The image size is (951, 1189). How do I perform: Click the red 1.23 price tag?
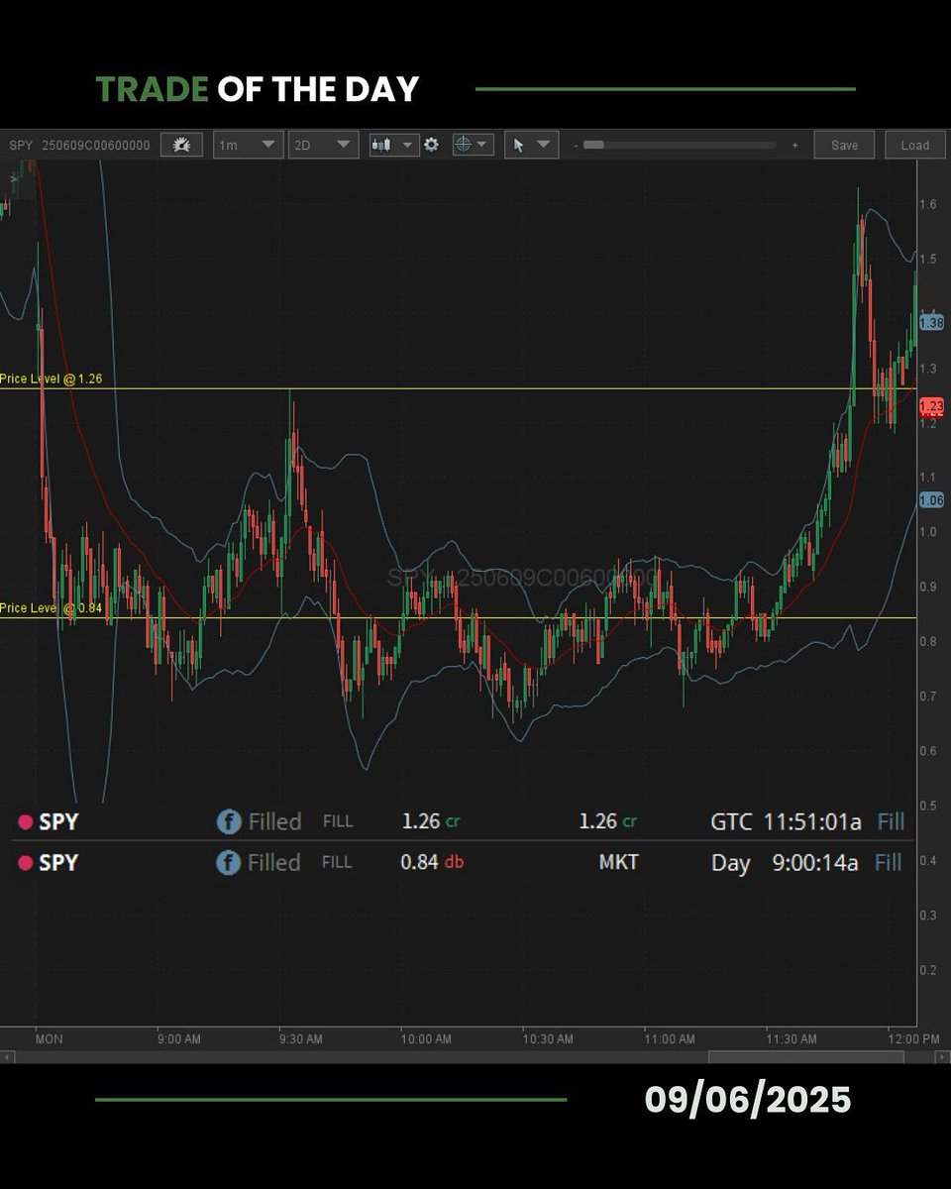(x=931, y=405)
